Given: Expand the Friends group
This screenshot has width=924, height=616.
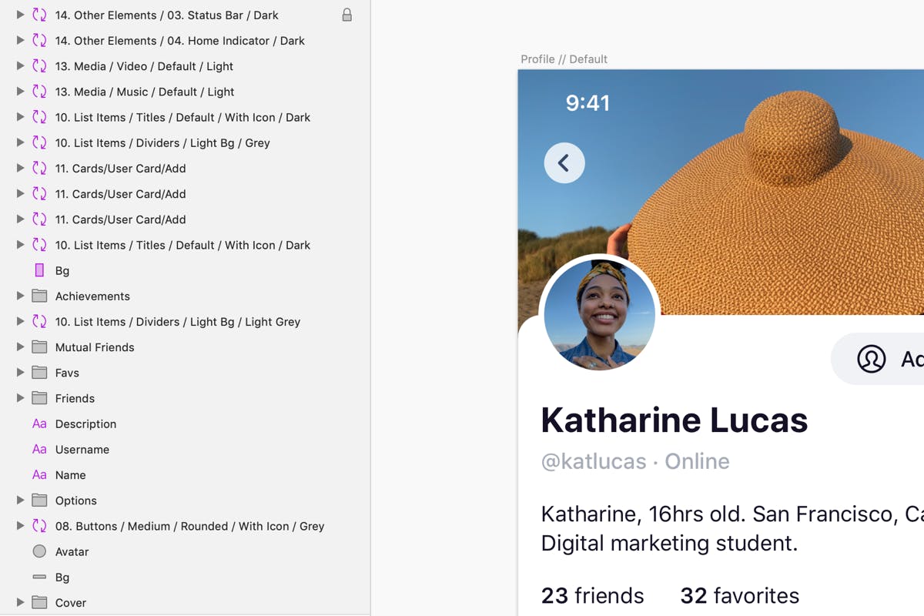Looking at the screenshot, I should pyautogui.click(x=20, y=398).
